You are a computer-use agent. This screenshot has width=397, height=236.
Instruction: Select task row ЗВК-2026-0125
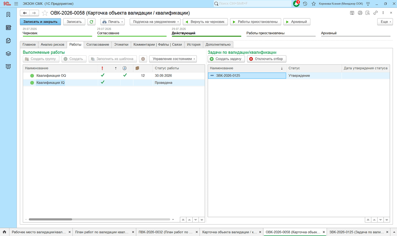(x=299, y=75)
